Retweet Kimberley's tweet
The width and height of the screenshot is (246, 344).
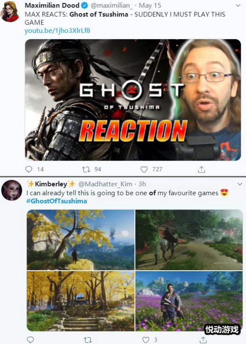[x=88, y=340]
